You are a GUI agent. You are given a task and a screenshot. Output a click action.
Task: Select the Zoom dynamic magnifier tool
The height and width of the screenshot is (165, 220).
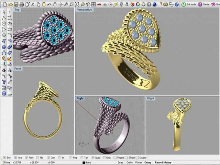[66, 4]
